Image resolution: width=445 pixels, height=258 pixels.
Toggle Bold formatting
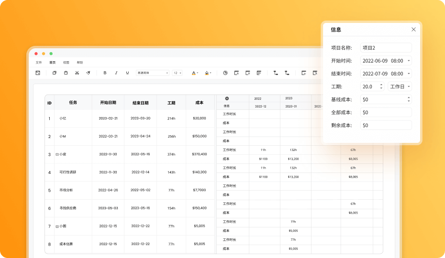105,73
